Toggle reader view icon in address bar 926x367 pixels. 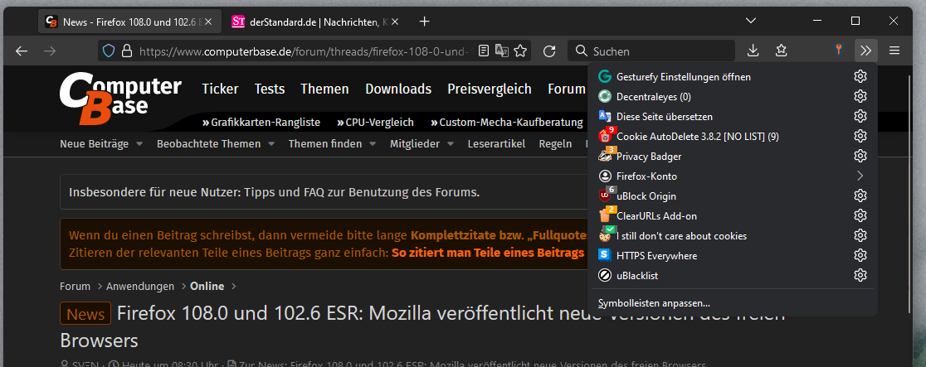click(484, 51)
